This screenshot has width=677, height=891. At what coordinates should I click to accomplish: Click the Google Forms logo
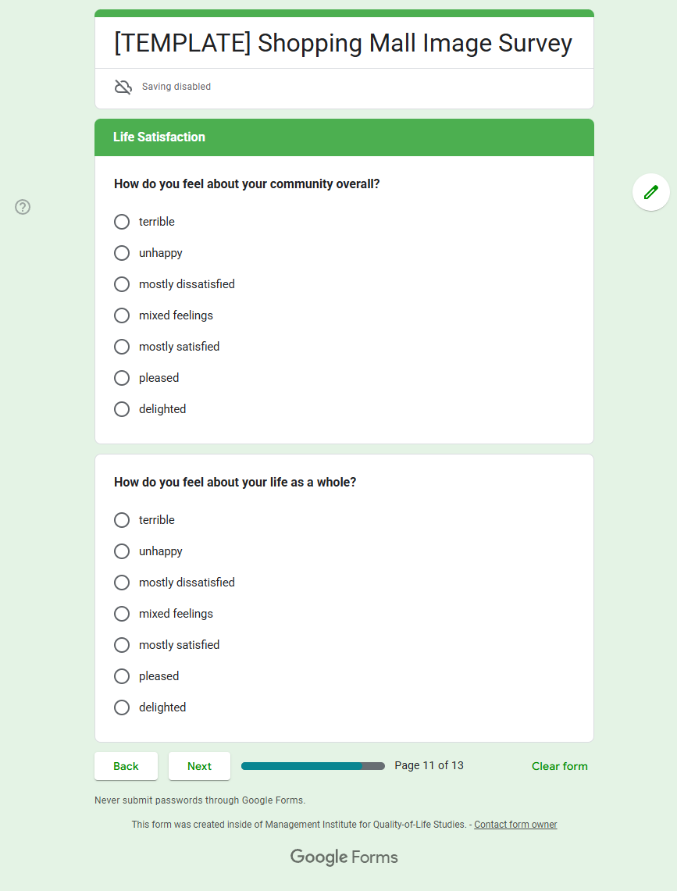click(344, 857)
